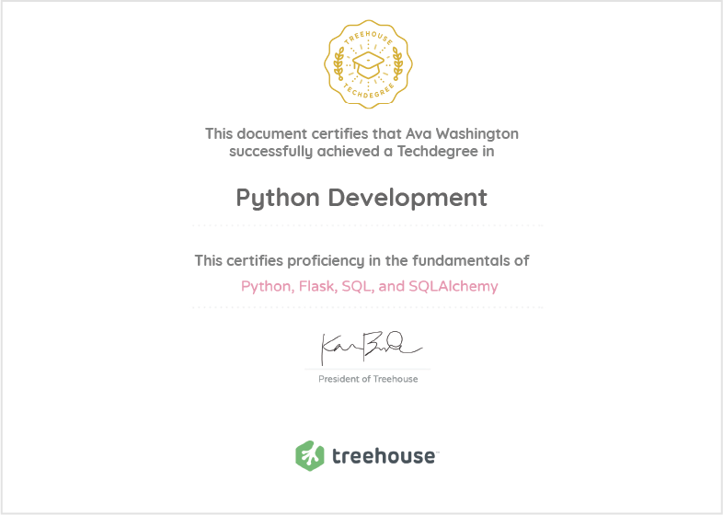Viewport: 723px width, 515px height.
Task: Click the gold Treehouse Techdegree badge
Action: click(x=368, y=64)
